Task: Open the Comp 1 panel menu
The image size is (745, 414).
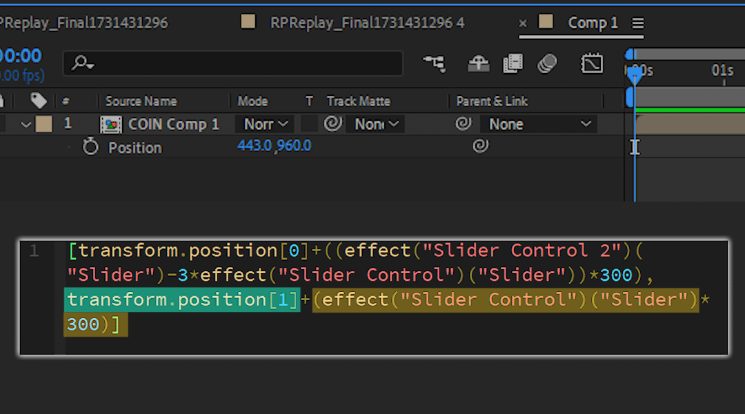Action: click(x=638, y=23)
